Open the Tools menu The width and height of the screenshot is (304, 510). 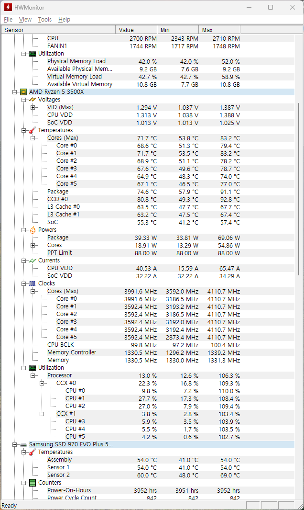pos(45,20)
